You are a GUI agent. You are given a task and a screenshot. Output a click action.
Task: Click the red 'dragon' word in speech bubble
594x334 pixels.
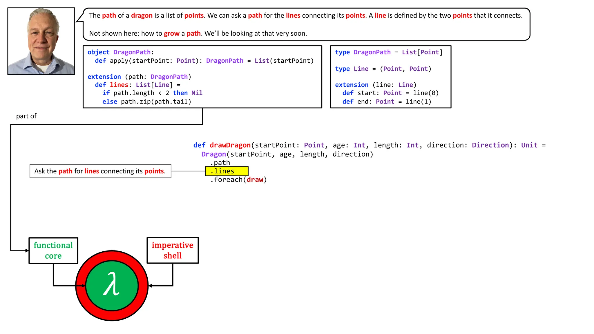tap(142, 16)
